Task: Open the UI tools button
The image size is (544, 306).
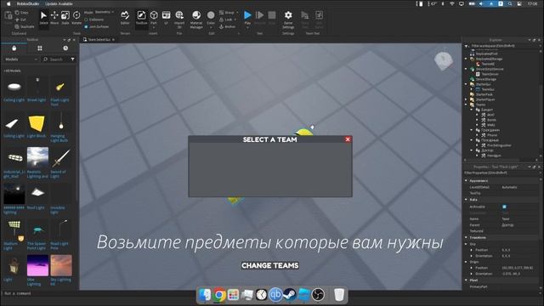Action: coord(167,18)
